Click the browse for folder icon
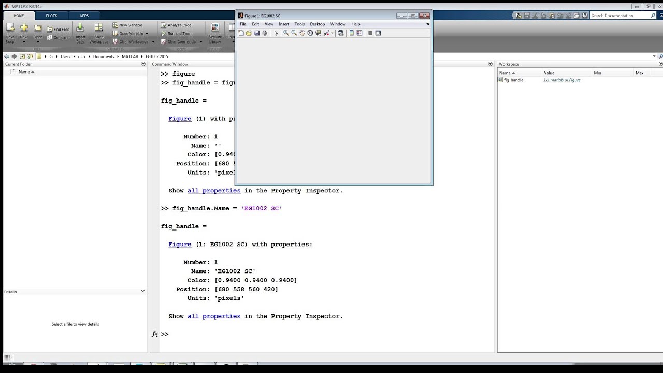Viewport: 663px width, 373px height. (x=31, y=56)
